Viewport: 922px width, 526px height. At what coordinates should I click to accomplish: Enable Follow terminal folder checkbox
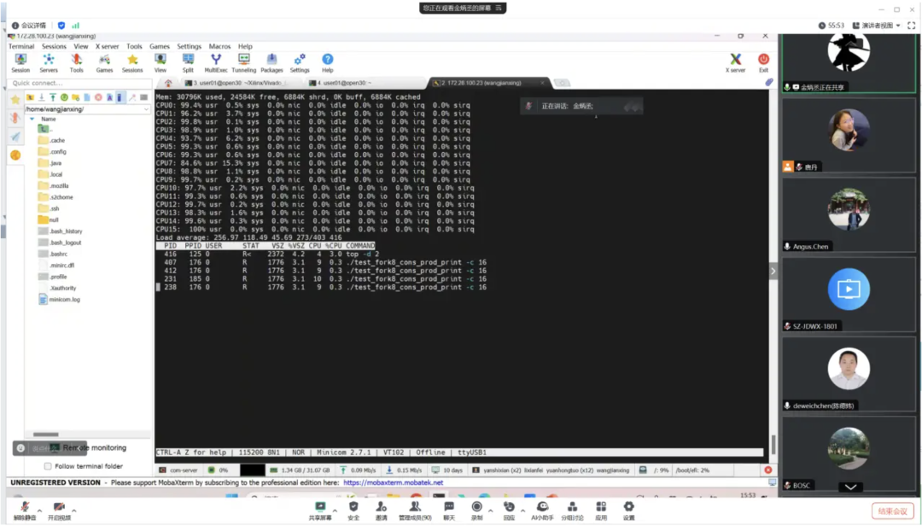pos(48,466)
